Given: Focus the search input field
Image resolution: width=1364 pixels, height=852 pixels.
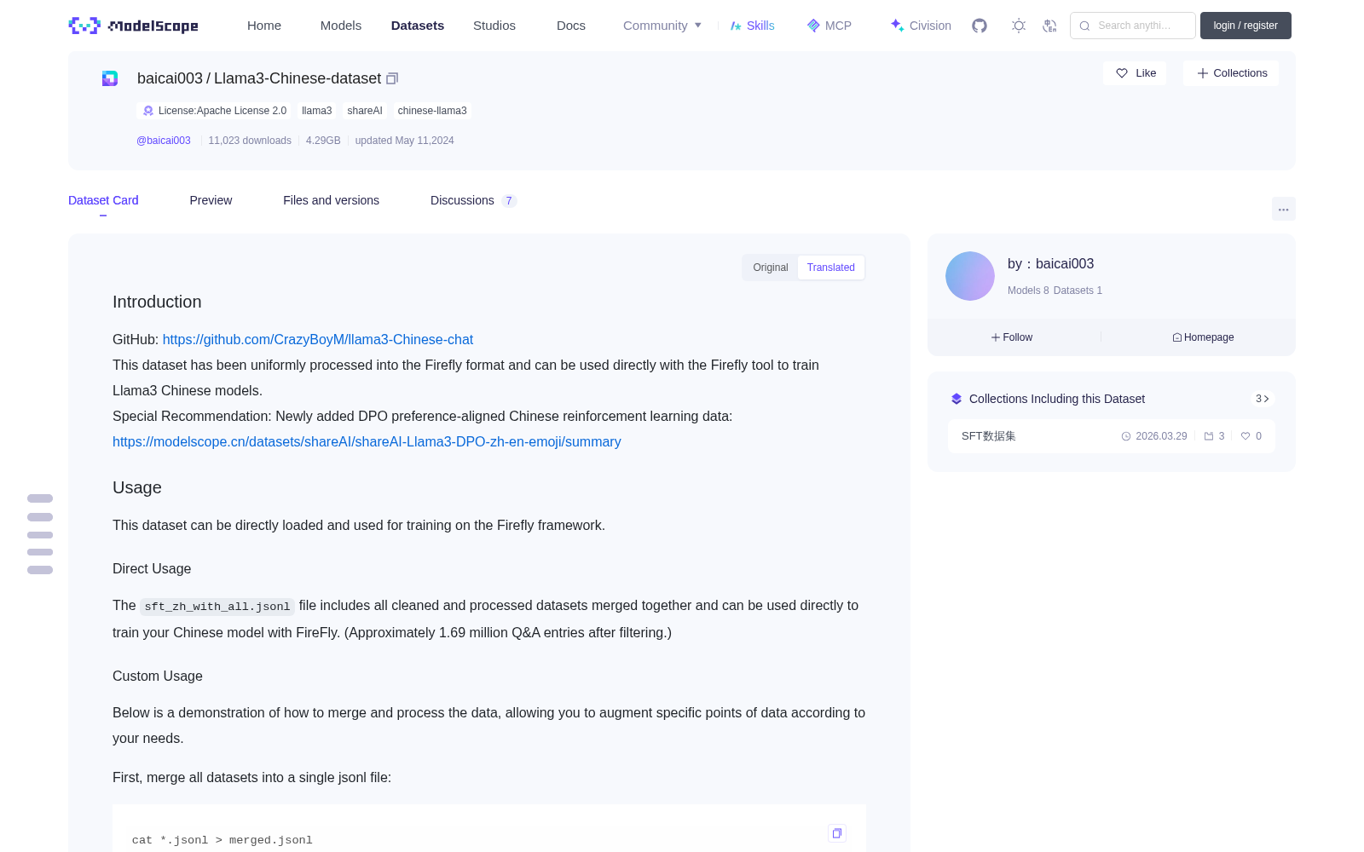Looking at the screenshot, I should coord(1133,26).
